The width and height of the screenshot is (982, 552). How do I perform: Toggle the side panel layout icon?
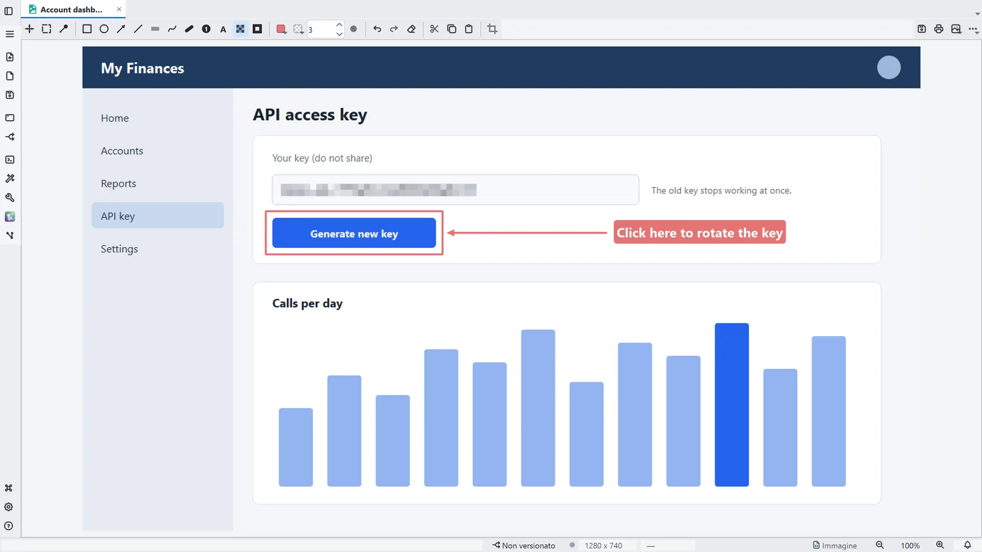coord(9,10)
